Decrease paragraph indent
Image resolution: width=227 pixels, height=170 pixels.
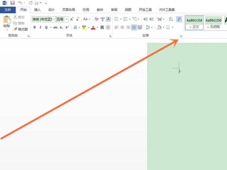(x=146, y=19)
